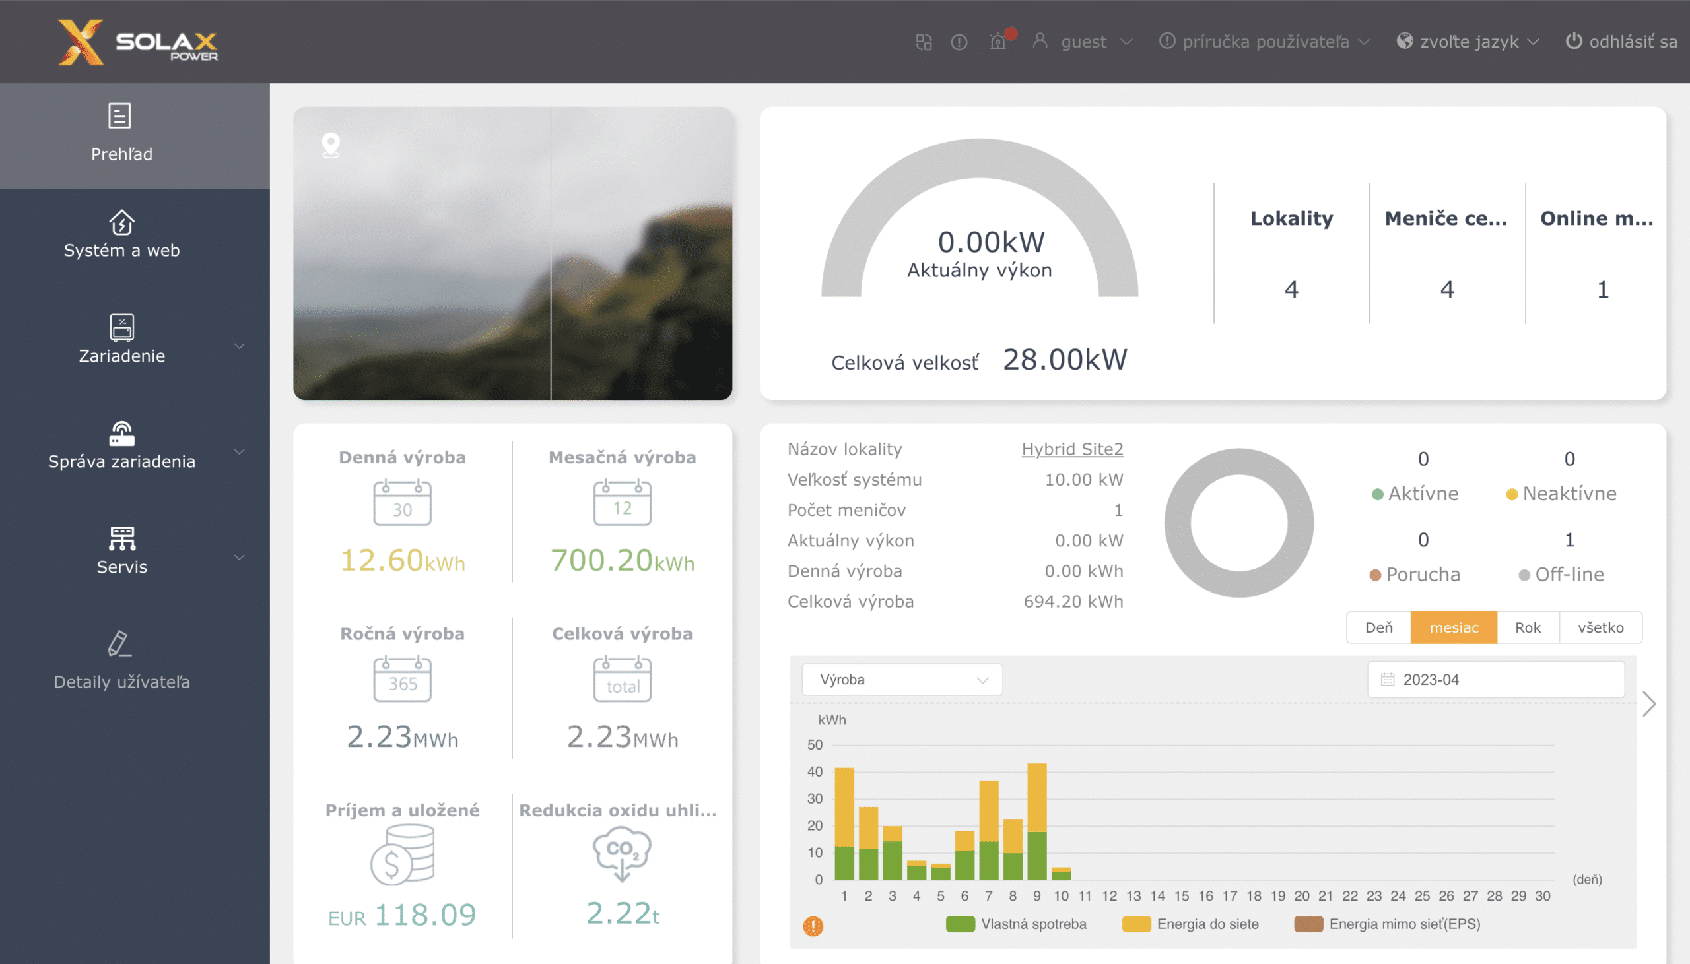Screen dimensions: 1690x964
Task: Click the alarm bell notification icon
Action: coord(998,42)
